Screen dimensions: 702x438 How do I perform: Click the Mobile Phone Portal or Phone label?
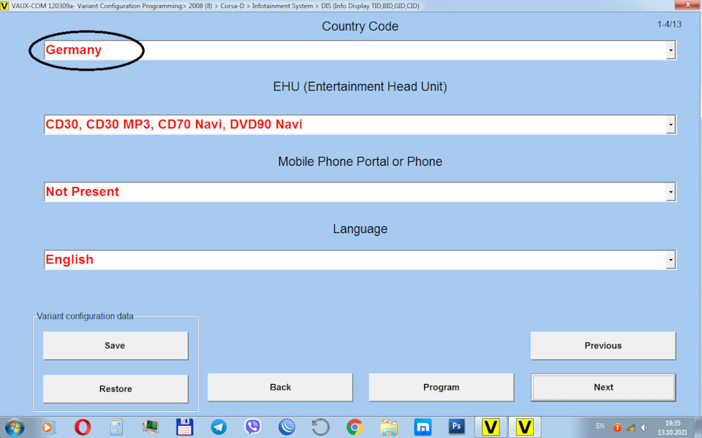pos(360,161)
